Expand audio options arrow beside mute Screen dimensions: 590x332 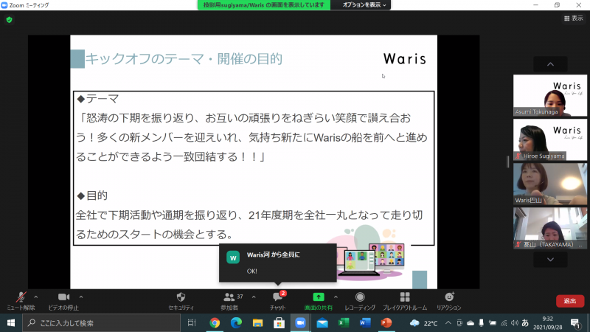[35, 297]
